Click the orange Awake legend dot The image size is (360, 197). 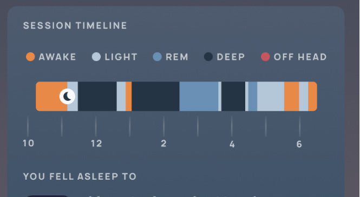point(30,57)
